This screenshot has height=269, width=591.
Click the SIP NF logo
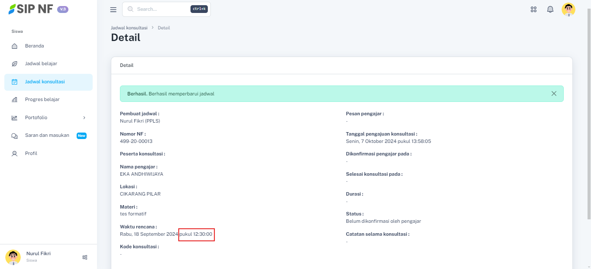[30, 9]
